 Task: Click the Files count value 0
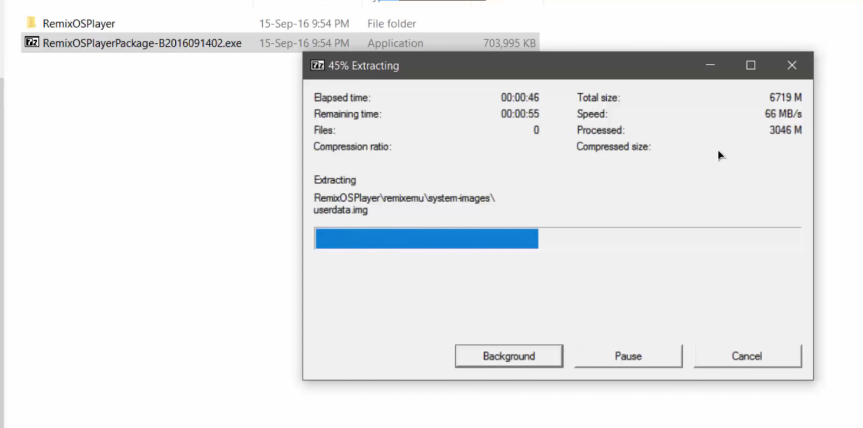pos(536,130)
